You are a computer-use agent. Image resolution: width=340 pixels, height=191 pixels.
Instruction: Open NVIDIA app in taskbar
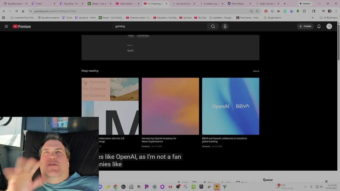click(193, 187)
